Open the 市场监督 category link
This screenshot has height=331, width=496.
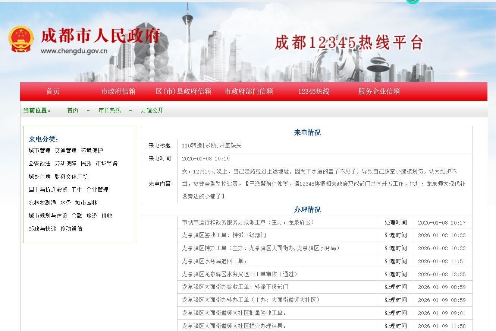point(107,164)
